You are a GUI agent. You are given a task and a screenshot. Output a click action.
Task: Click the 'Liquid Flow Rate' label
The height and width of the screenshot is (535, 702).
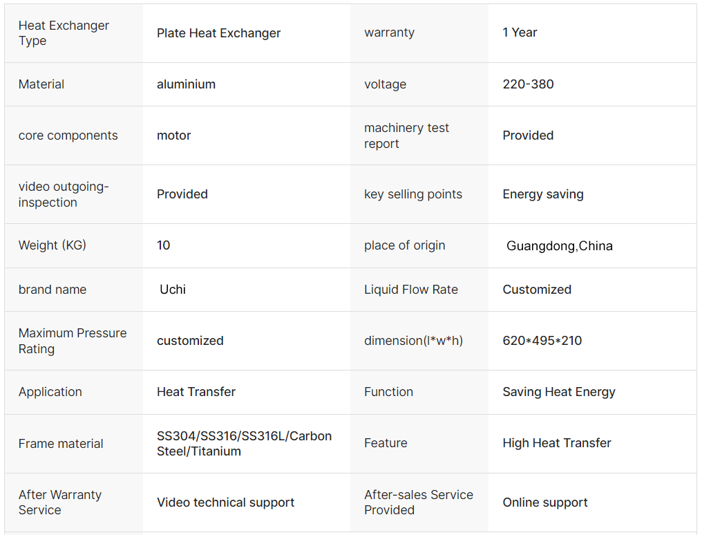click(410, 290)
